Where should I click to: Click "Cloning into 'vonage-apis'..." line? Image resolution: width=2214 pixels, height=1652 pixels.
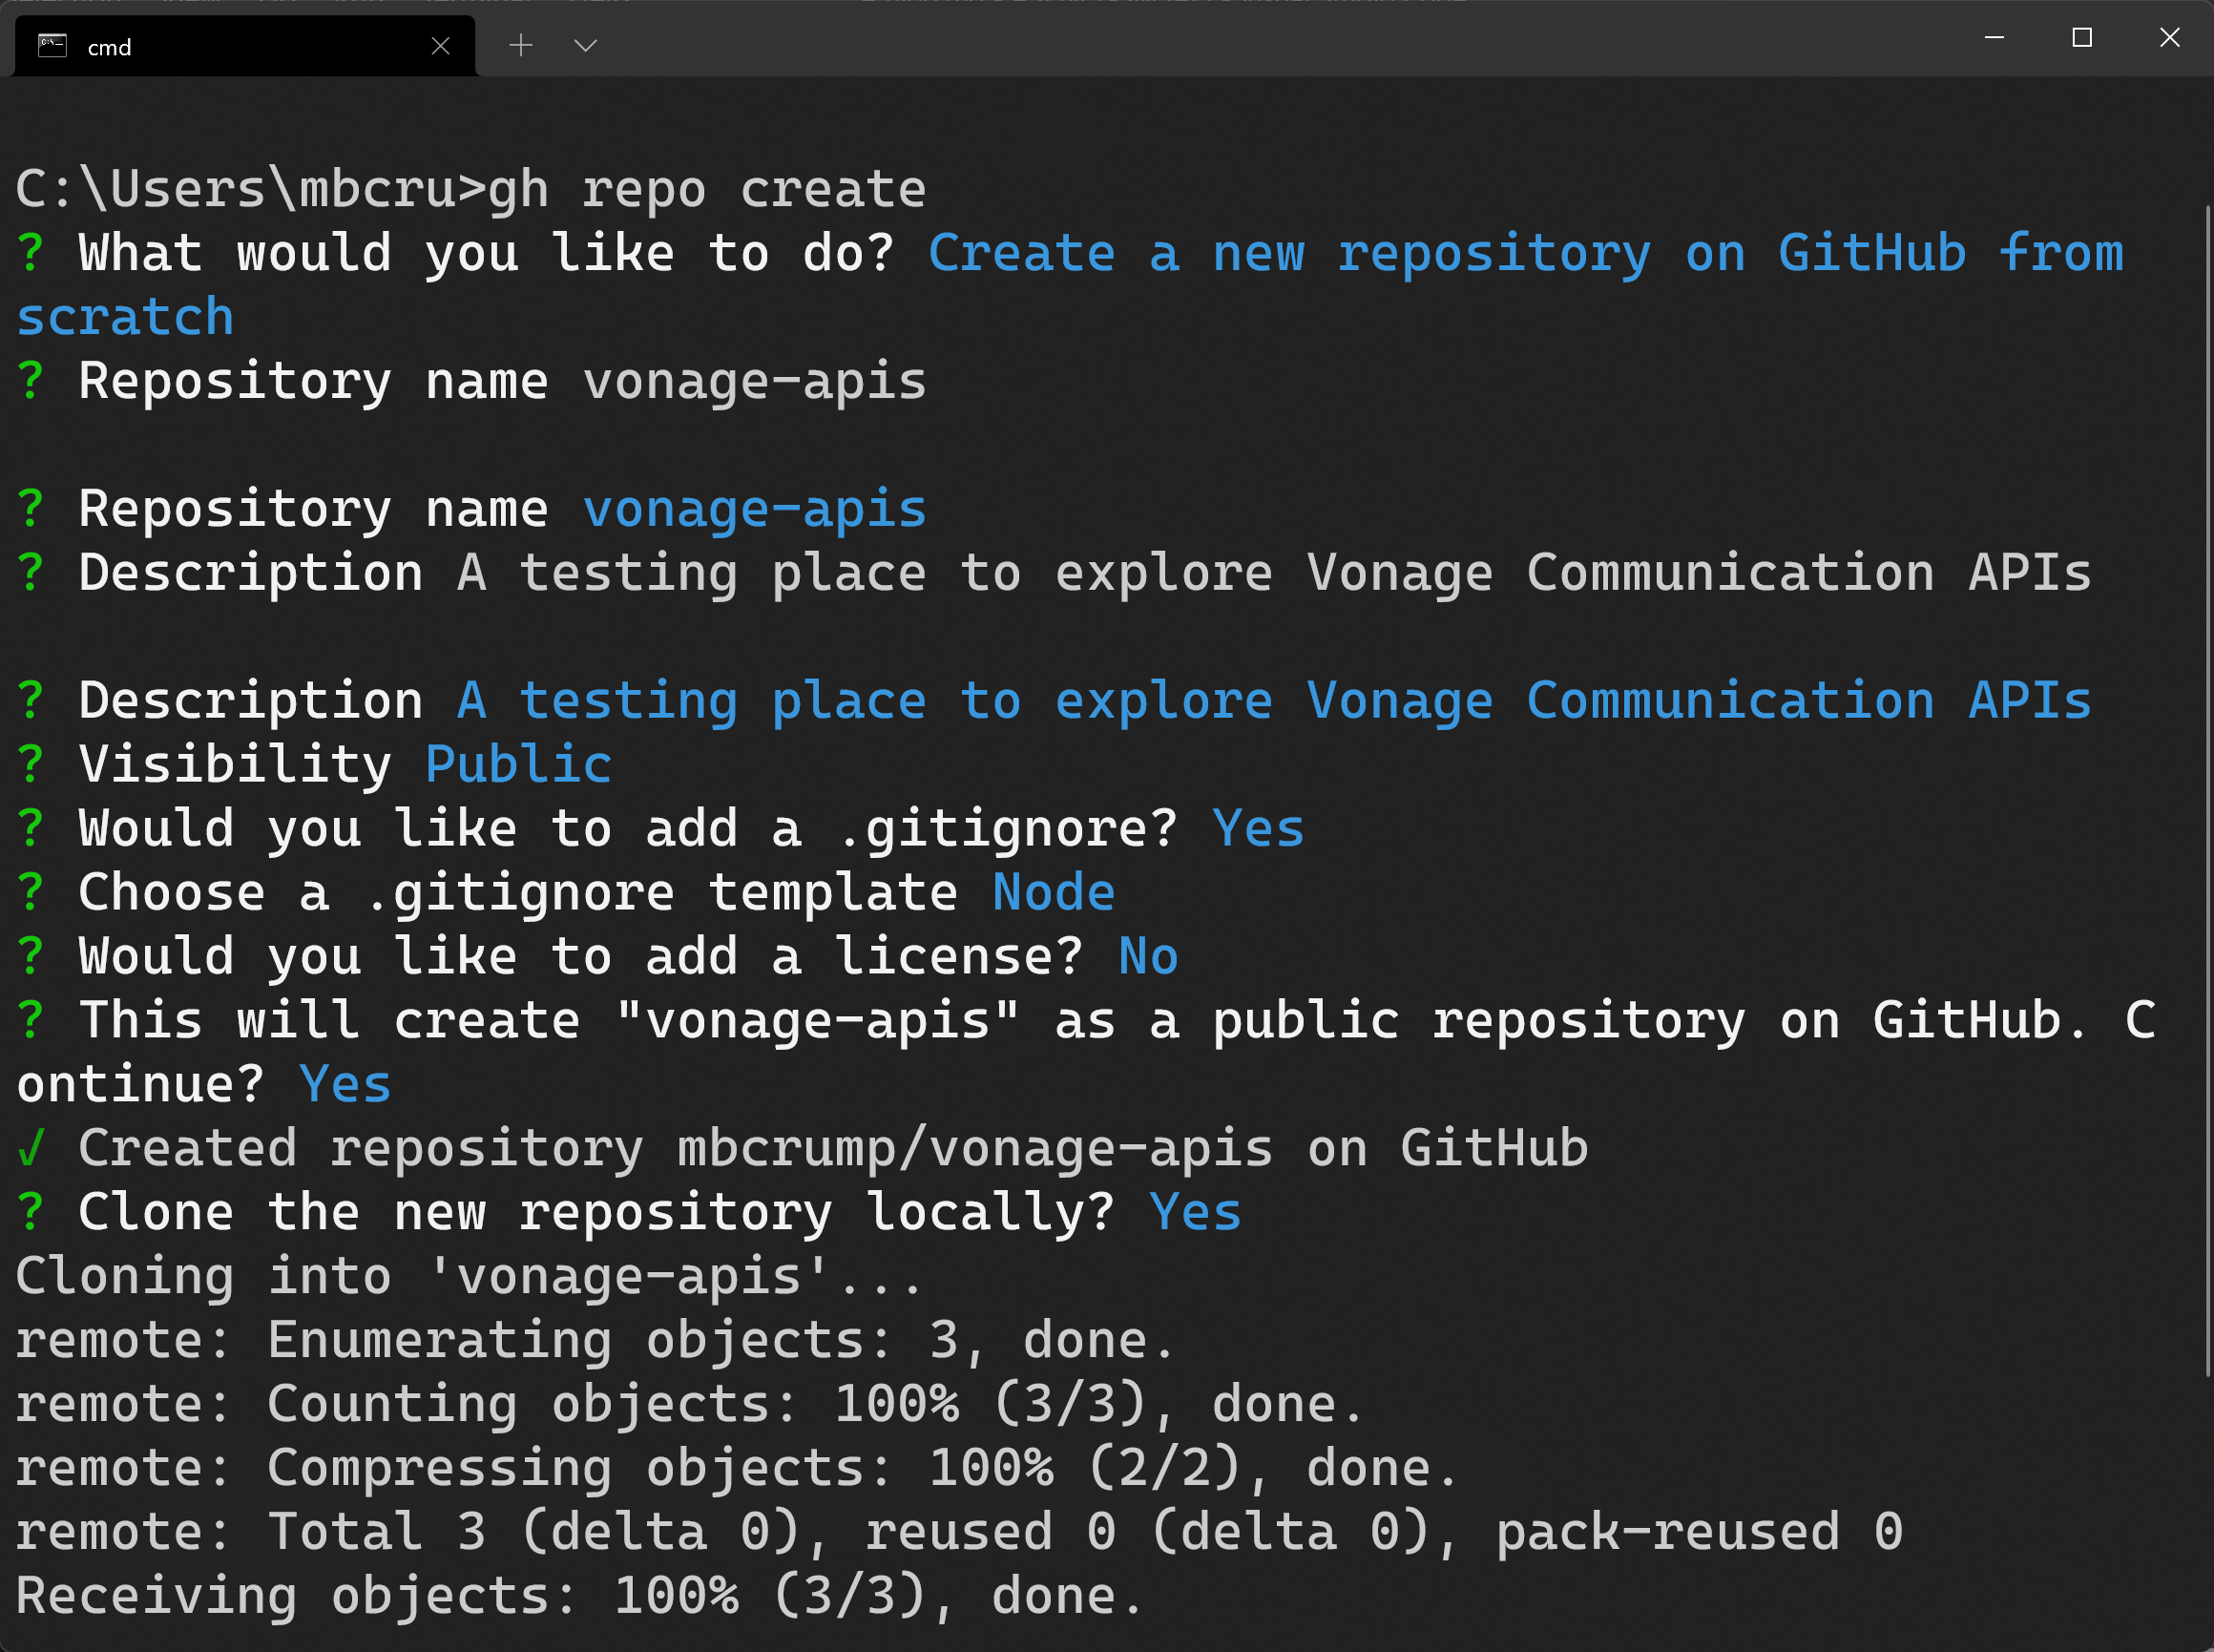click(x=469, y=1276)
